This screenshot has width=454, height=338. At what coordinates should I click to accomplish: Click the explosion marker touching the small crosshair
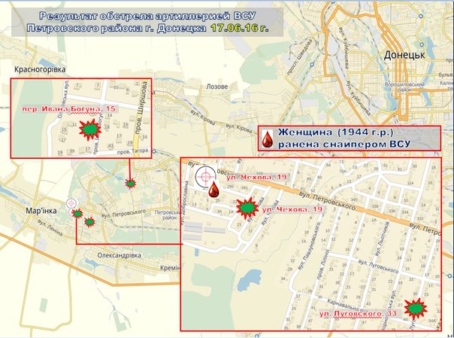[77, 214]
